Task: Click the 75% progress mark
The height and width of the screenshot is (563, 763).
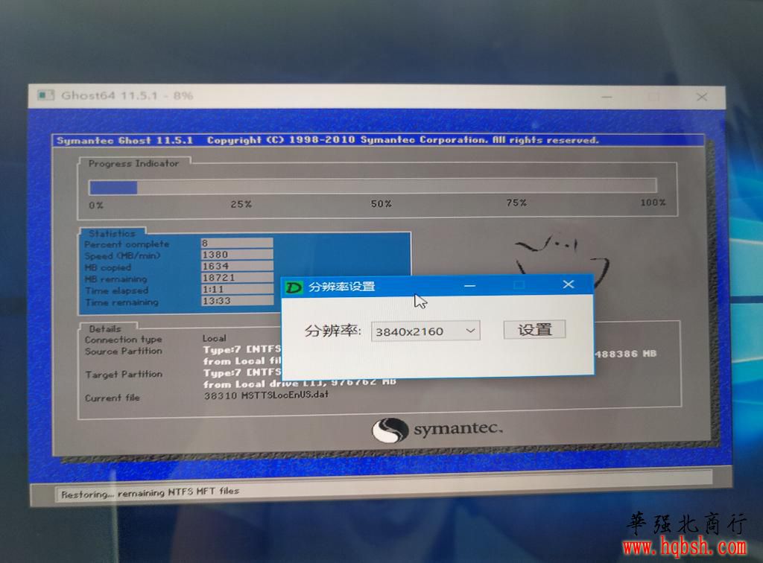Action: click(516, 203)
